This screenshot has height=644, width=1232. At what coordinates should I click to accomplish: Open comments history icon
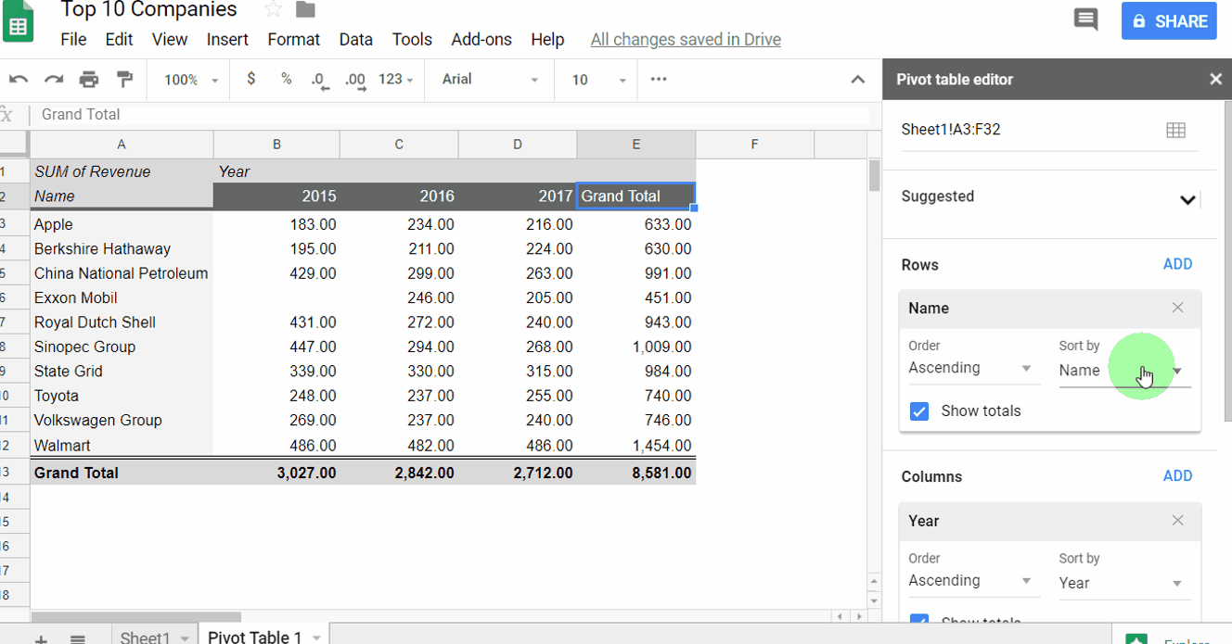click(1085, 19)
